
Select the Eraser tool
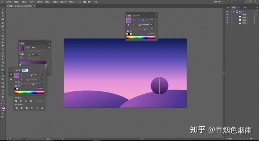pos(3,46)
